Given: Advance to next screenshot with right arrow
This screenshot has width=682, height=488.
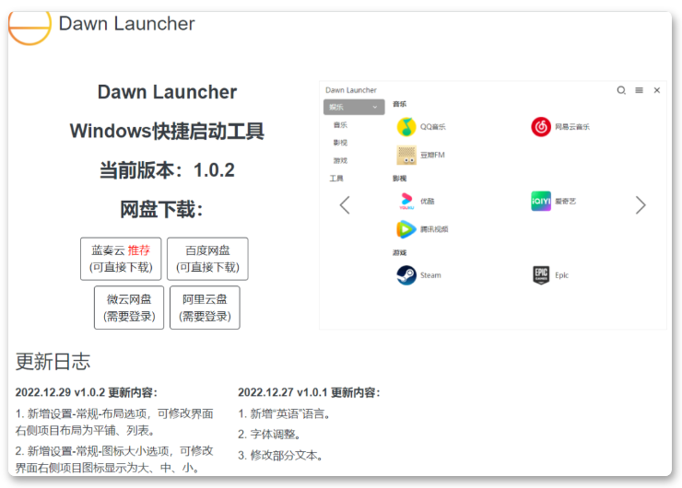Looking at the screenshot, I should [x=641, y=205].
